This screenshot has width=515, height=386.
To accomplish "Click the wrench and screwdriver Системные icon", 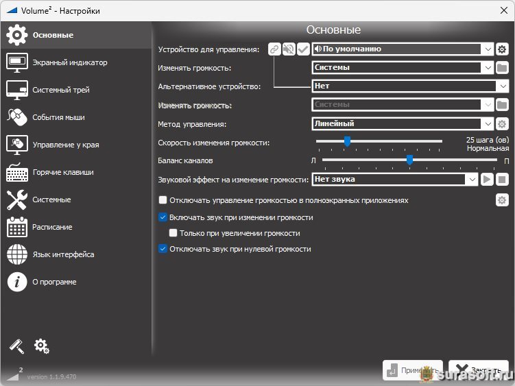I will [16, 200].
